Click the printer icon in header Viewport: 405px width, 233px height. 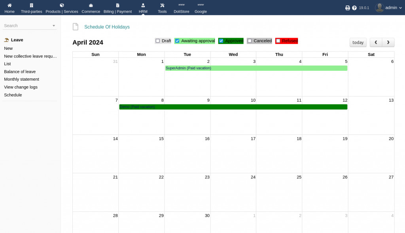[348, 8]
